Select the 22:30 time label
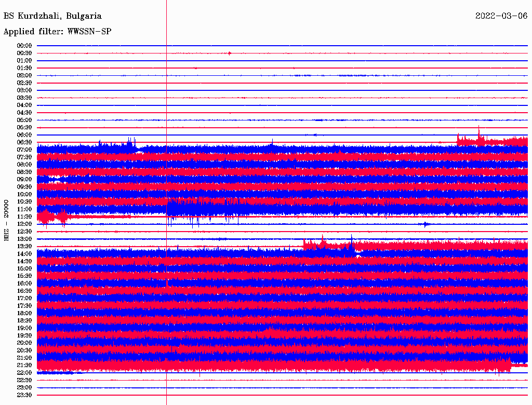This screenshot has height=405, width=532. point(24,380)
